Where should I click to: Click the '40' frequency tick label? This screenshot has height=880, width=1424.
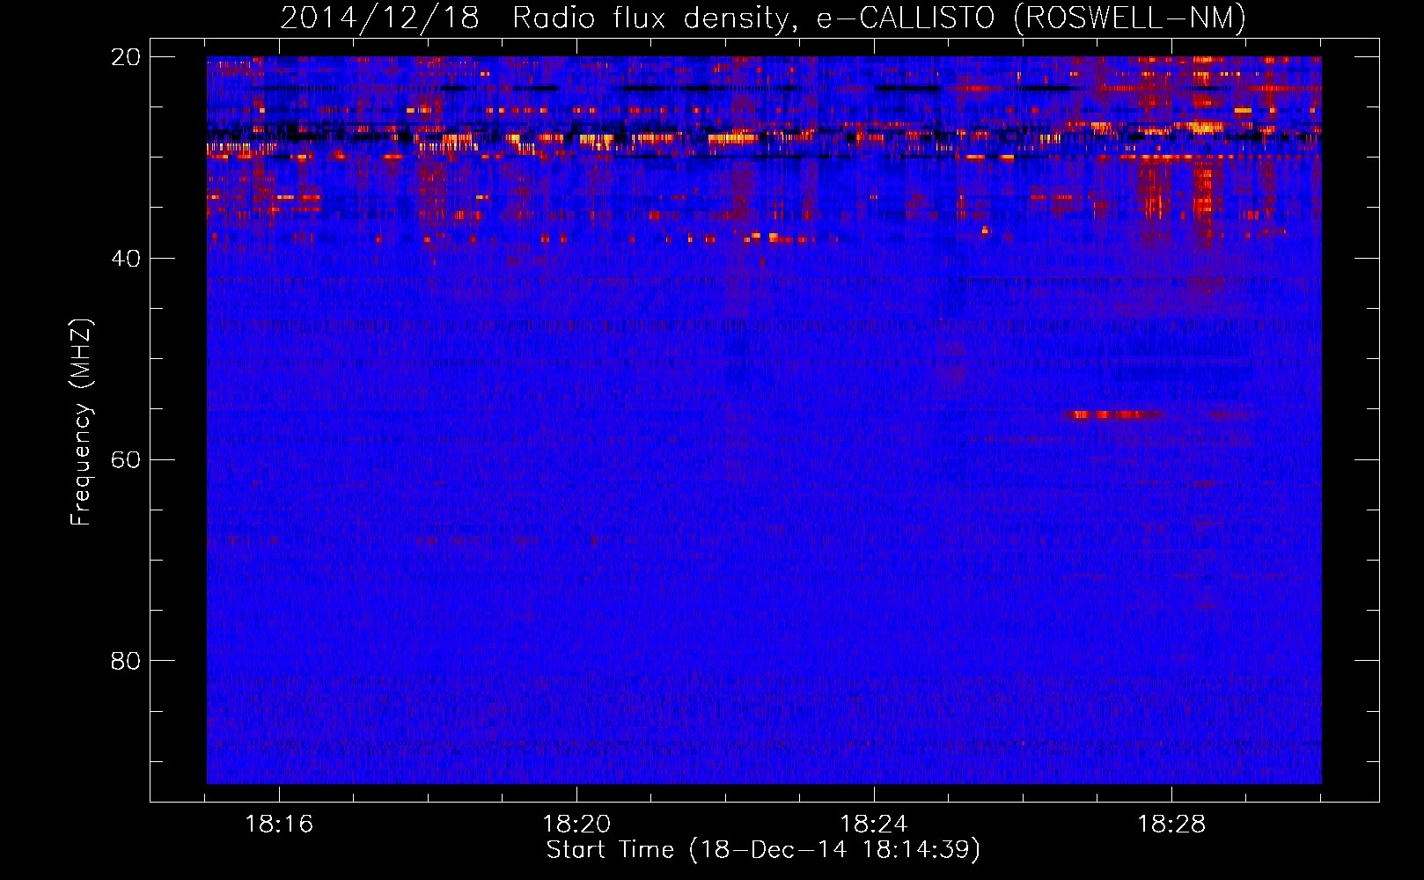(125, 259)
